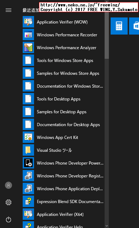The image size is (139, 228).
Task: Expand the Visual Studio ツール folder label
Action: coord(54,150)
